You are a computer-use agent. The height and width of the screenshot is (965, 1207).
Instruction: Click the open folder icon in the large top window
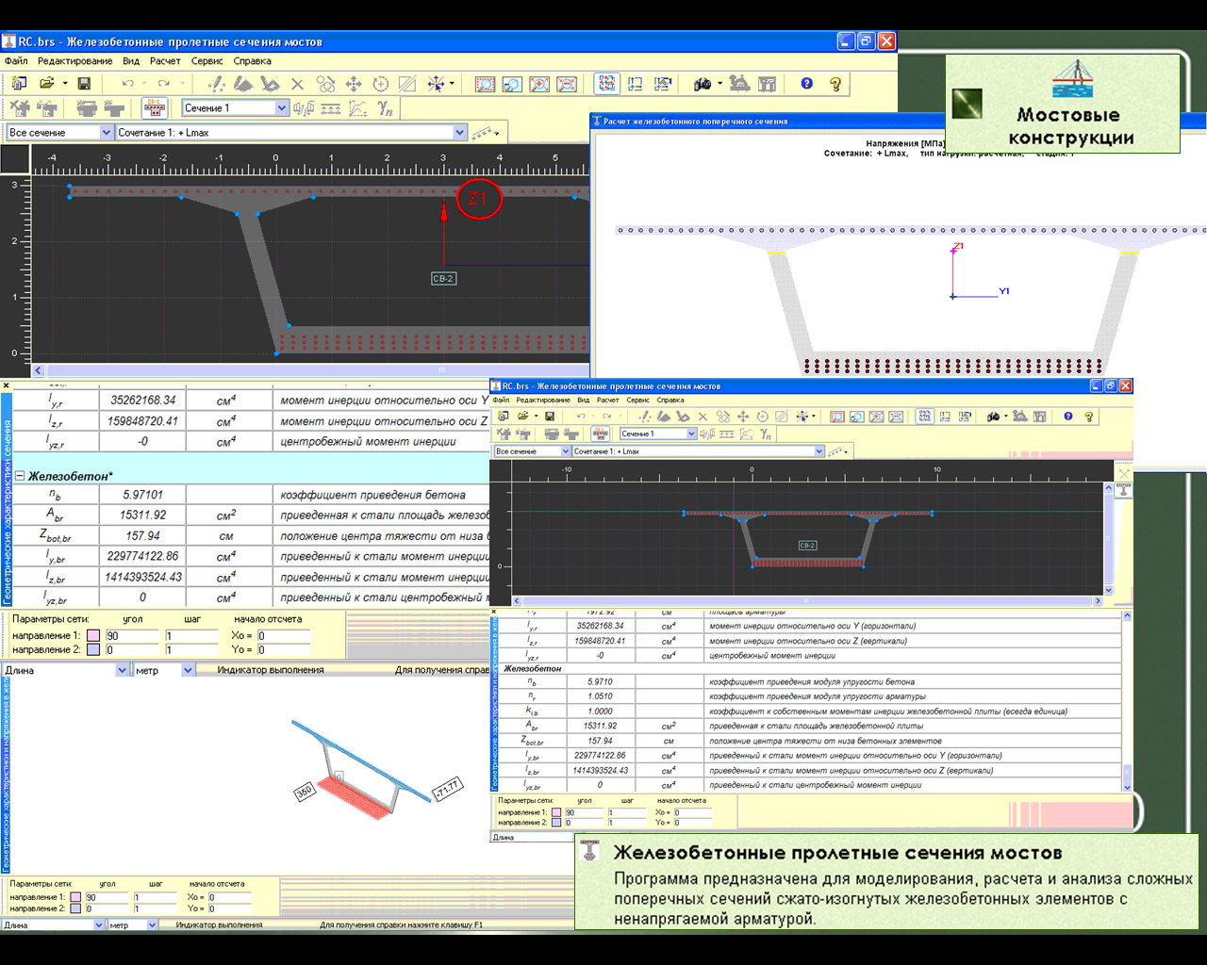47,84
